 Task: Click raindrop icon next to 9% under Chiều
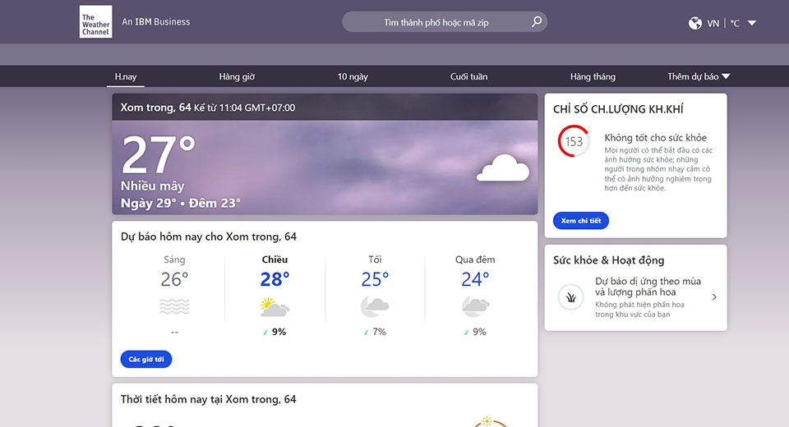tap(265, 333)
